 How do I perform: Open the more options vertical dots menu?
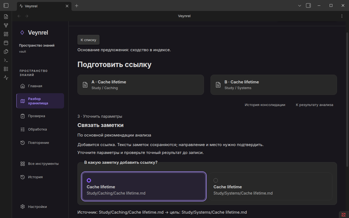point(342,16)
